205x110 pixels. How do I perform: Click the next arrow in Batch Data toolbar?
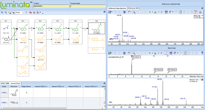(x=159, y=53)
